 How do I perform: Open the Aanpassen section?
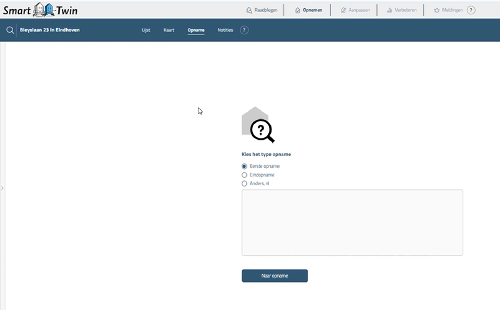click(x=355, y=10)
